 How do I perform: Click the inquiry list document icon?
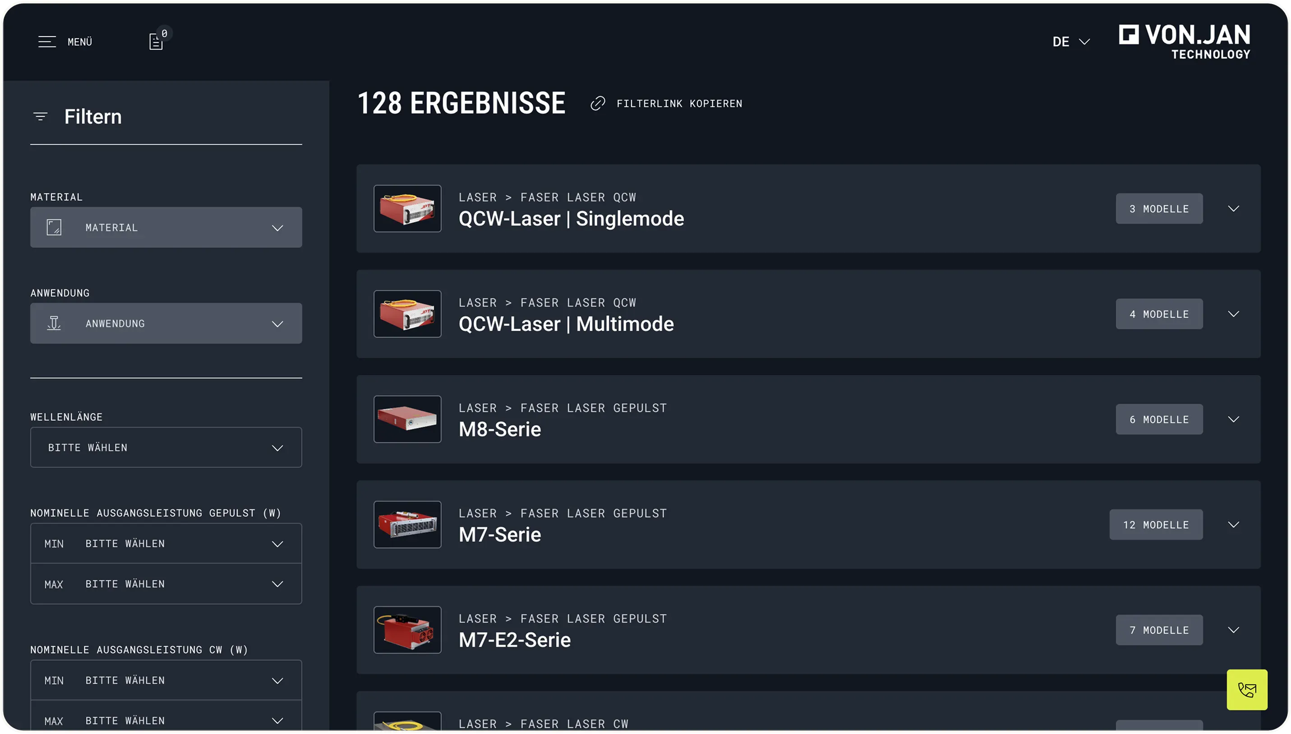(x=156, y=42)
